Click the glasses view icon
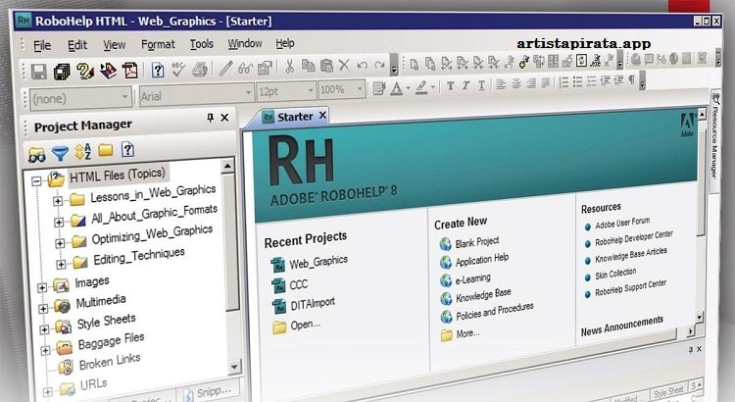The width and height of the screenshot is (735, 402). [x=245, y=68]
